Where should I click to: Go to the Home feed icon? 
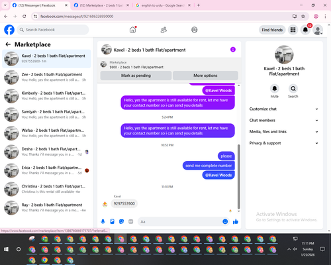point(132,30)
